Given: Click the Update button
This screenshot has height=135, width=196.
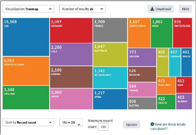Looking at the screenshot, I should coord(132,124).
